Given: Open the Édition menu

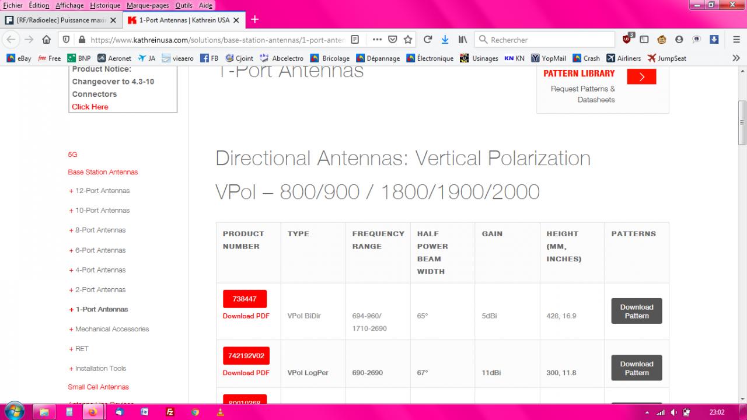Looking at the screenshot, I should pos(39,5).
